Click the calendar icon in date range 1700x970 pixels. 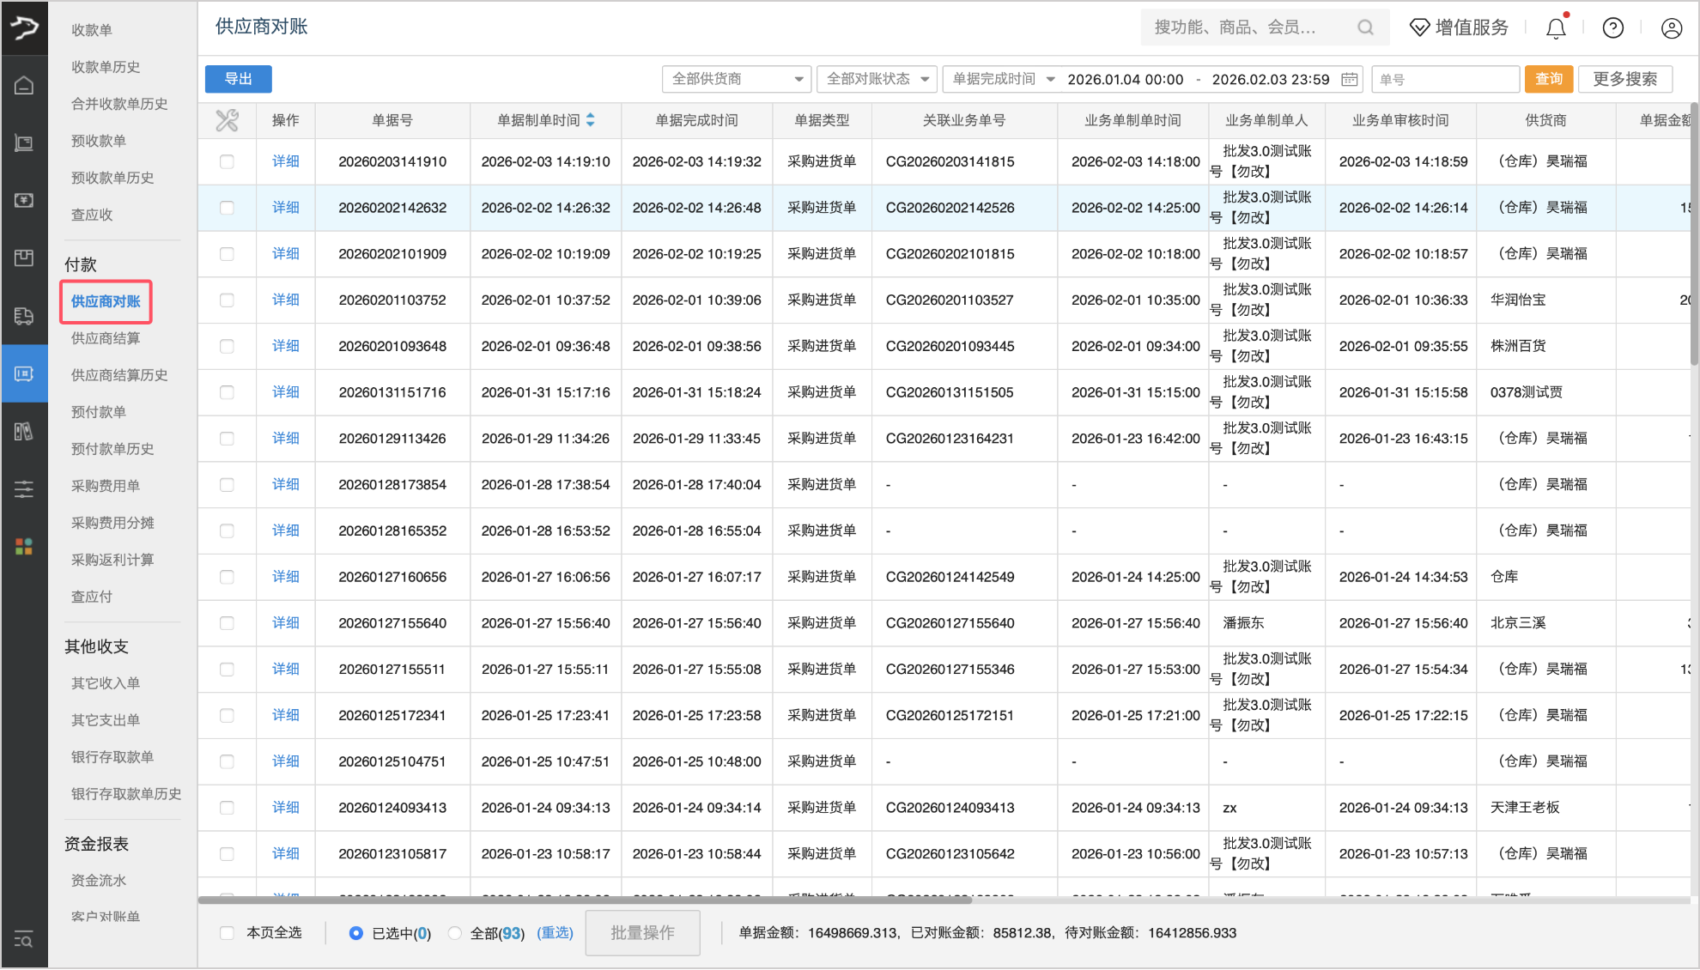[x=1349, y=80]
